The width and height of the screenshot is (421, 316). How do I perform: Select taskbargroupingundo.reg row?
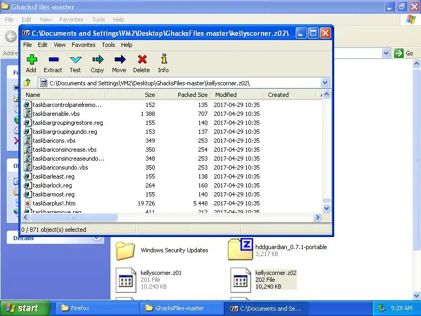coord(172,132)
